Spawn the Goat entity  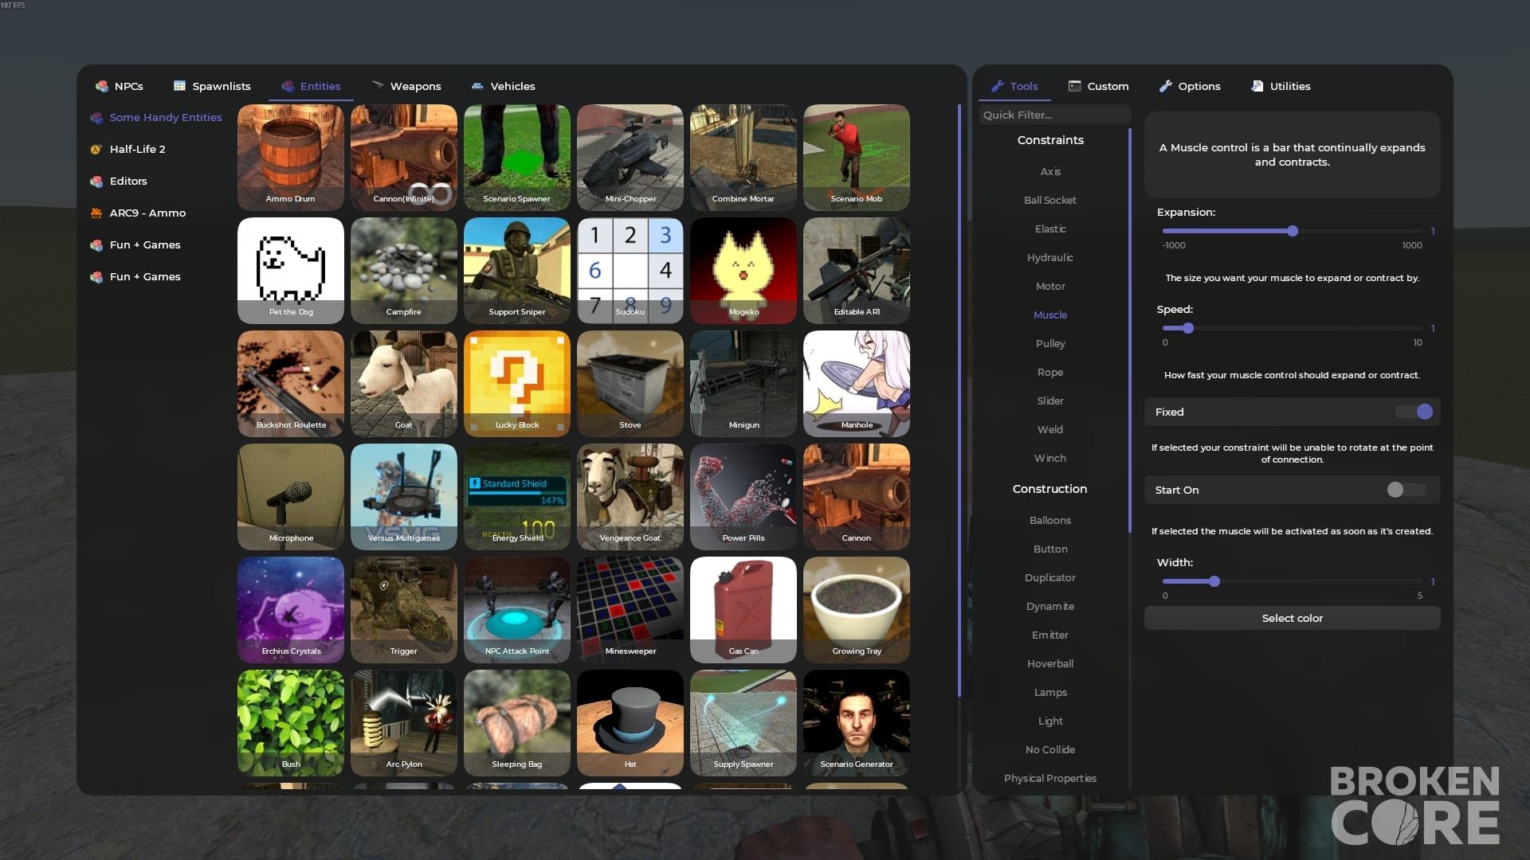404,384
